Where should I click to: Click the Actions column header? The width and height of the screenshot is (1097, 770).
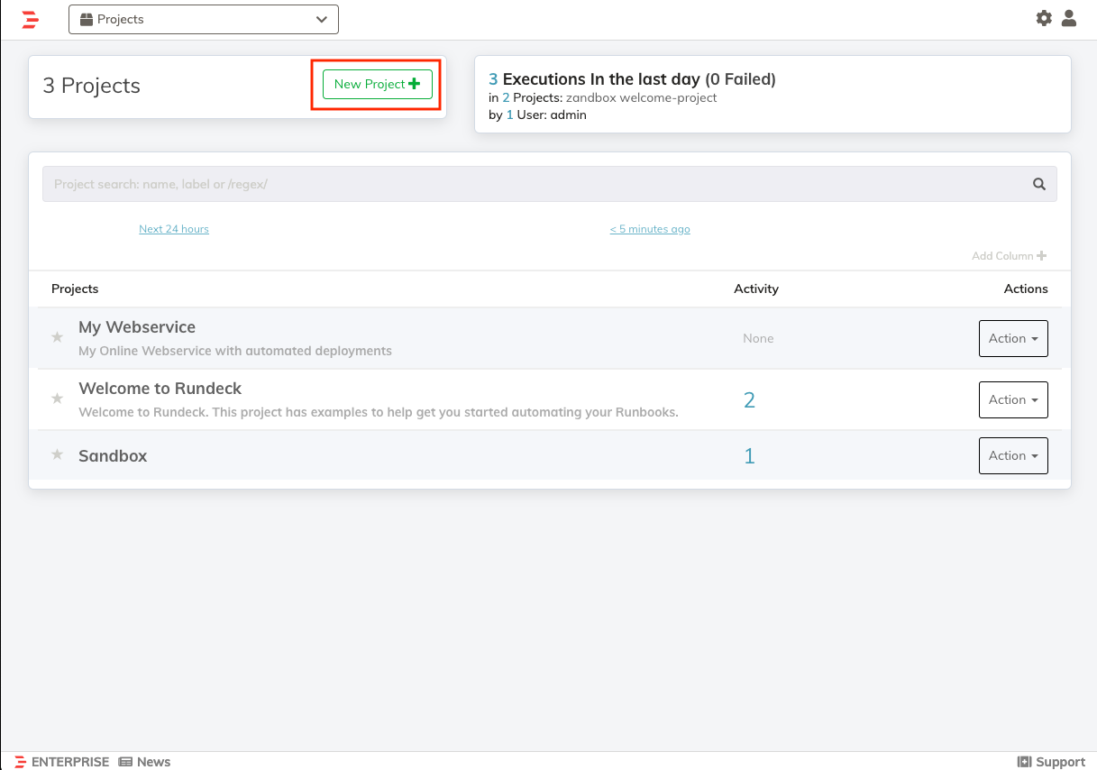(1026, 289)
